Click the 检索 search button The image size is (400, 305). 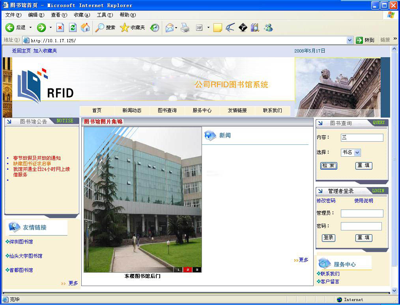[x=329, y=166]
